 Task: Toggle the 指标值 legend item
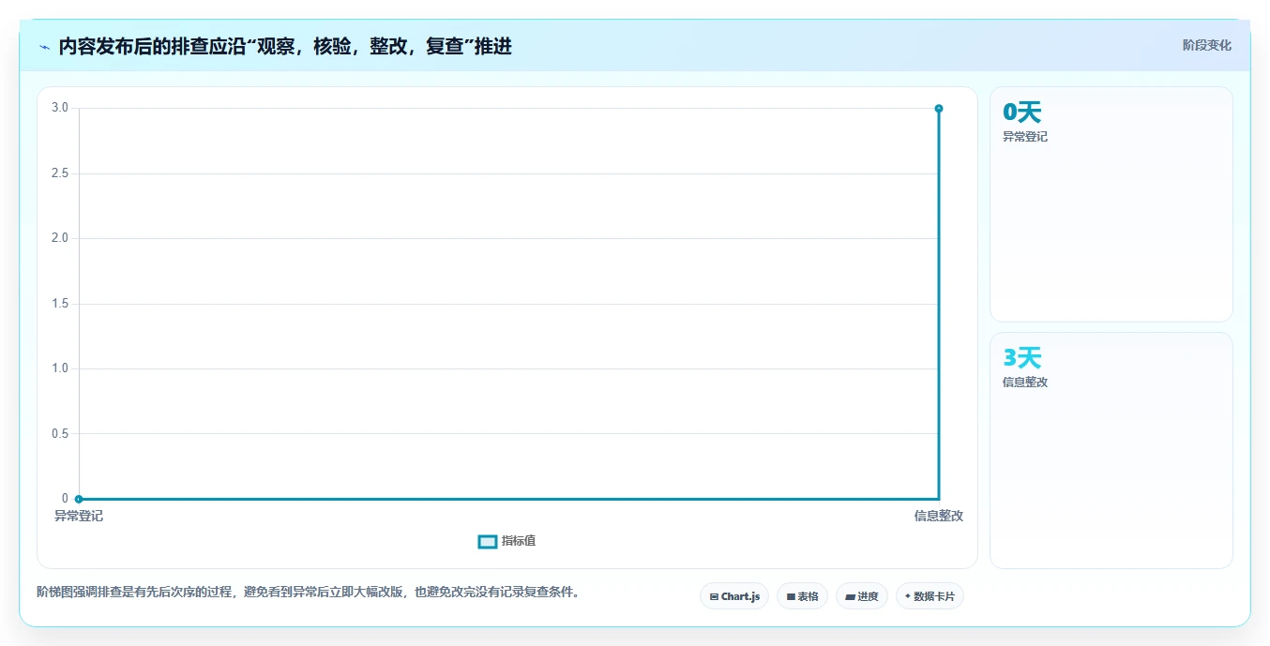[507, 541]
